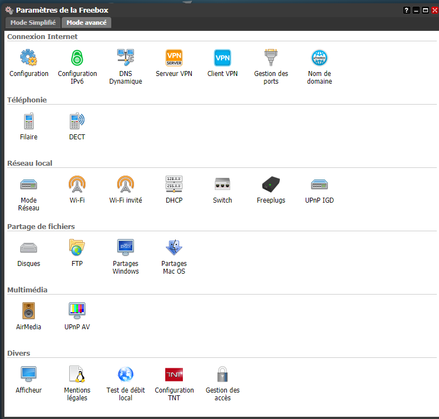Open Mode Réseau settings
Viewport: 439px width, 419px height.
[29, 184]
